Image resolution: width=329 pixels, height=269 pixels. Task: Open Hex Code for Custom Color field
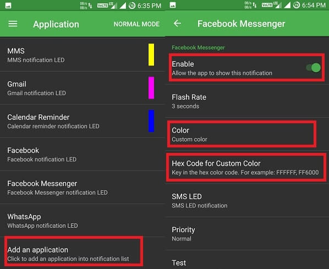point(247,167)
